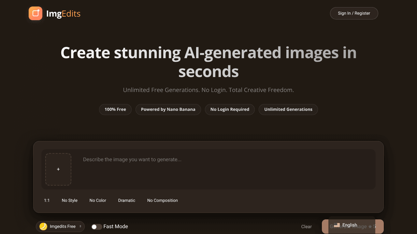Open the No Composition dropdown
Viewport: 417px width, 234px height.
[x=163, y=201]
